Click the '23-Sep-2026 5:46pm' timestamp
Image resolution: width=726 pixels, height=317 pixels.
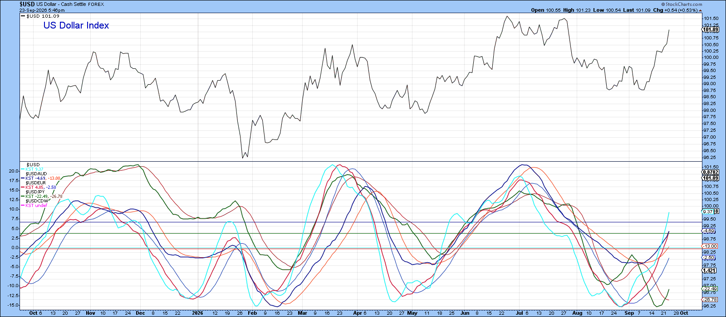(42, 10)
